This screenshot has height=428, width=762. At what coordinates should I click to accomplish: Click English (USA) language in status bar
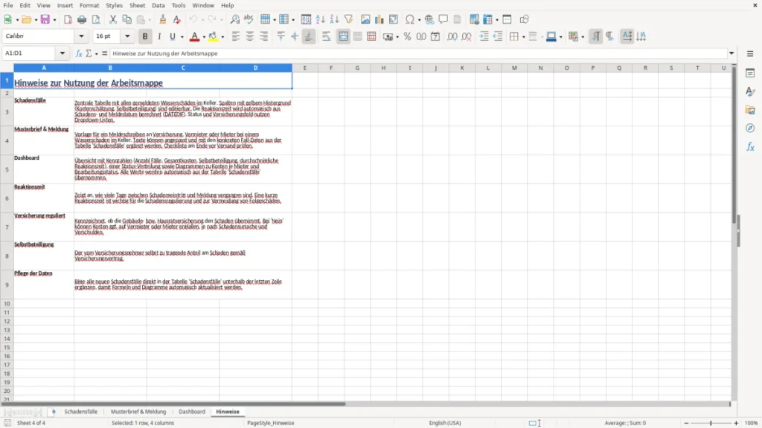[445, 423]
